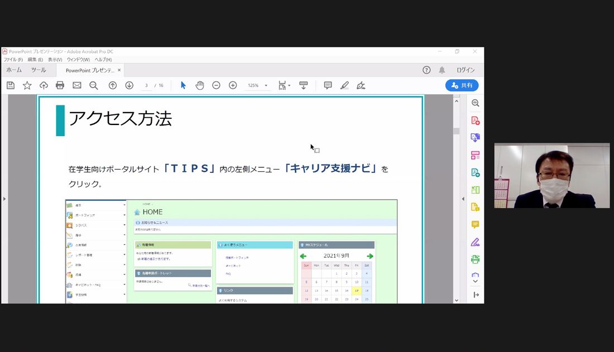Screen dimensions: 614x352
Task: Click green previous-month arrow on calendar
Action: point(303,256)
